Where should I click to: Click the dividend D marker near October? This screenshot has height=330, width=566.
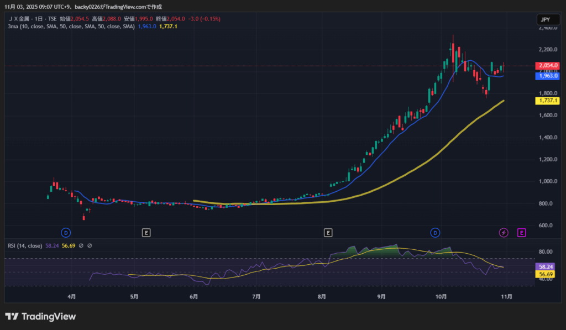436,233
